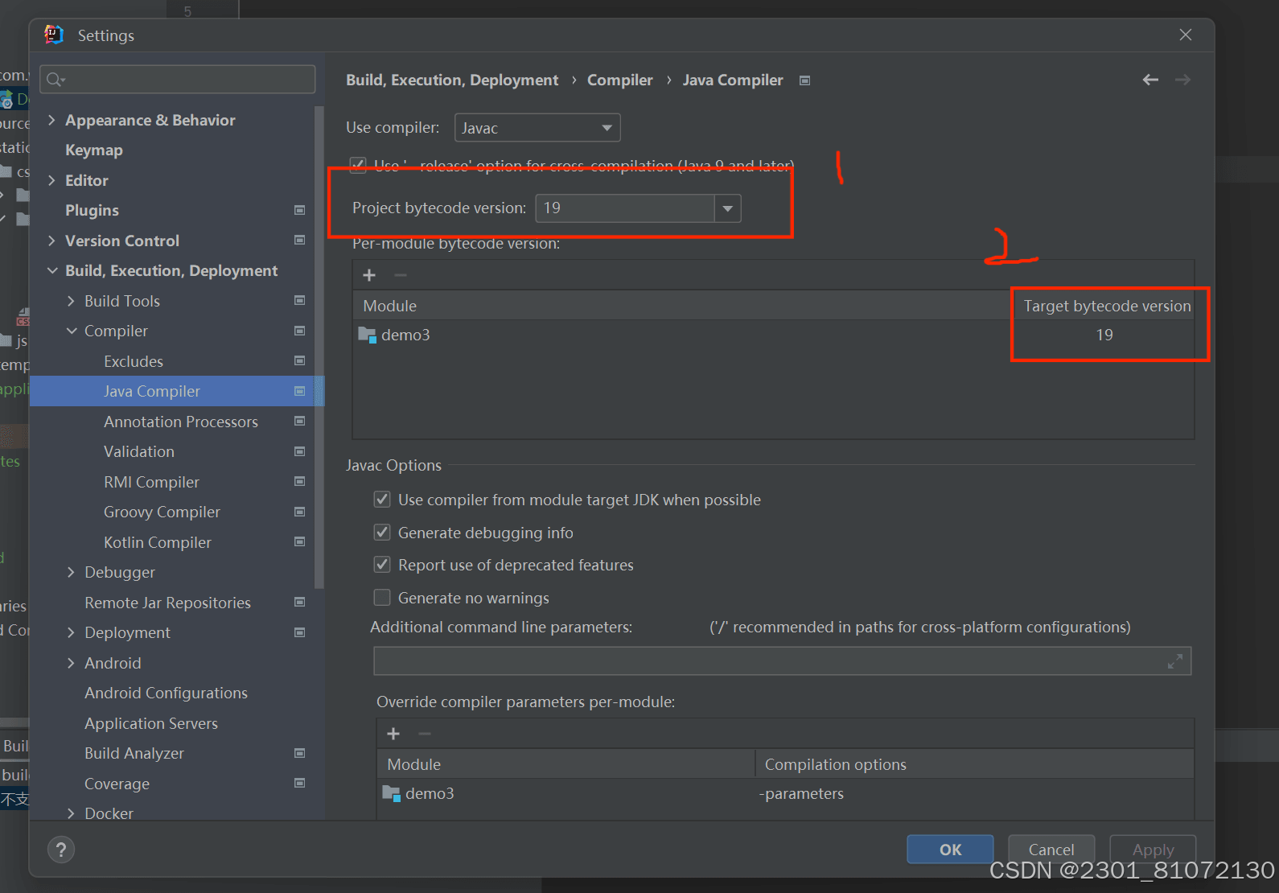
Task: Click target bytecode version 19 cell for demo3
Action: click(1104, 335)
